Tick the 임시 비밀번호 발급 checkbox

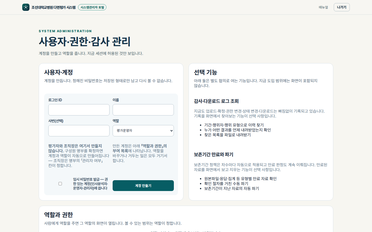(x=60, y=184)
